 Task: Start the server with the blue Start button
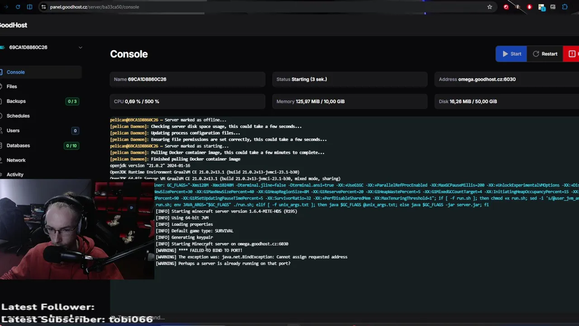point(511,54)
